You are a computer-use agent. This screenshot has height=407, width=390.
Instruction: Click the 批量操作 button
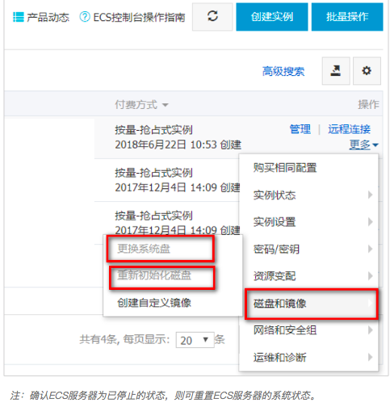click(347, 17)
